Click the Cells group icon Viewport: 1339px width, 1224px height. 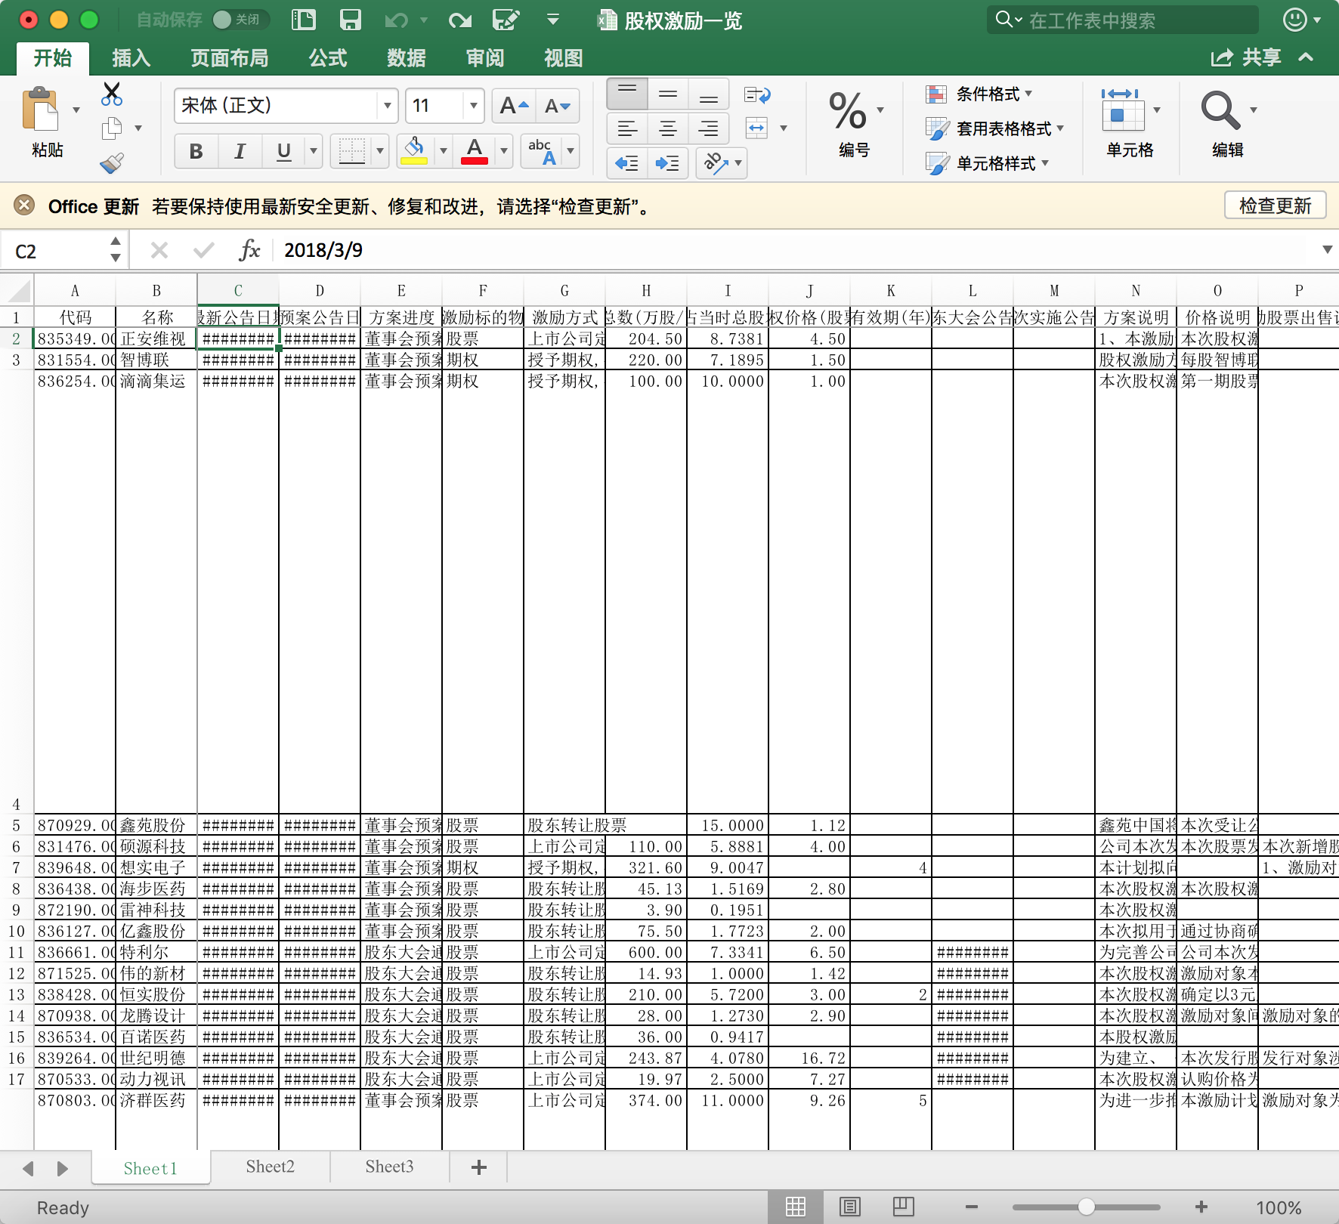click(x=1122, y=111)
